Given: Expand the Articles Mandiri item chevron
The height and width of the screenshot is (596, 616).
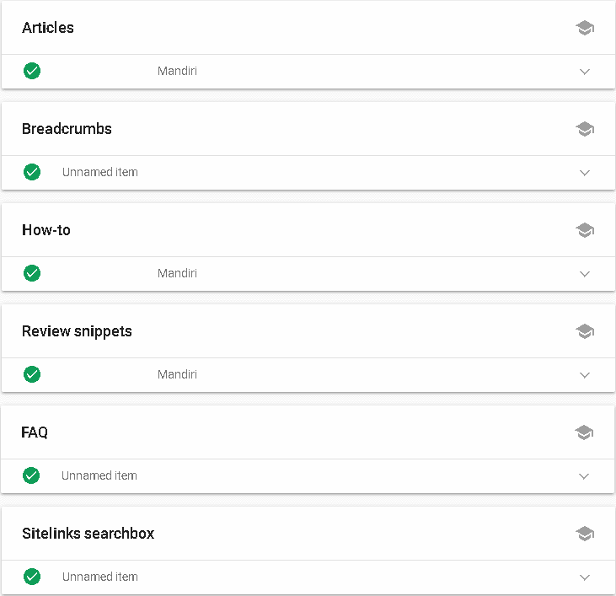Looking at the screenshot, I should (x=585, y=72).
